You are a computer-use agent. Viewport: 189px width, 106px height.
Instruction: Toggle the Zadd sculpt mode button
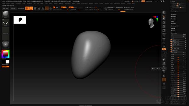click(x=71, y=7)
